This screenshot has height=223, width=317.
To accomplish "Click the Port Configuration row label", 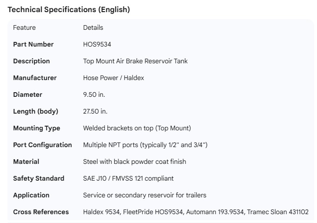I will [x=42, y=145].
